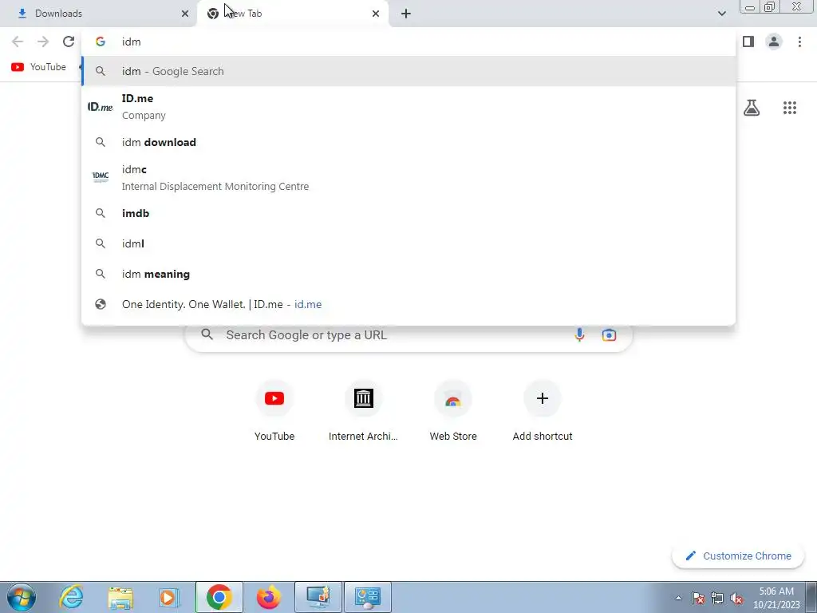Image resolution: width=817 pixels, height=613 pixels.
Task: Close the Downloads tab
Action: click(185, 14)
